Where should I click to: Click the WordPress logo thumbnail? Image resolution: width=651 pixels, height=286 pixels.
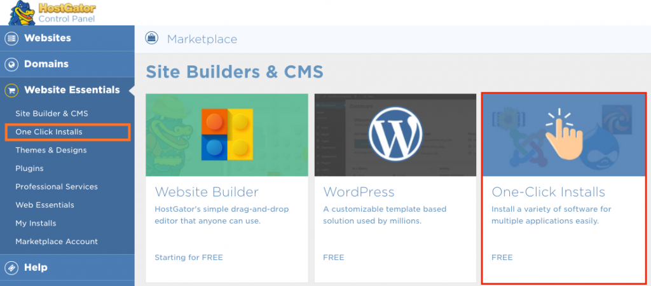395,135
